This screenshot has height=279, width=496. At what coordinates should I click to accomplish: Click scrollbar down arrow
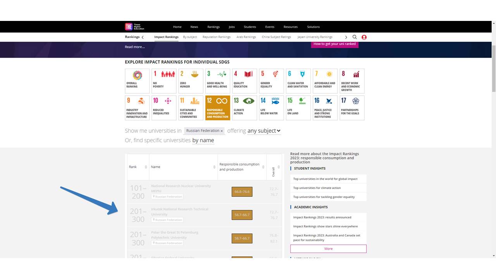coord(494,256)
